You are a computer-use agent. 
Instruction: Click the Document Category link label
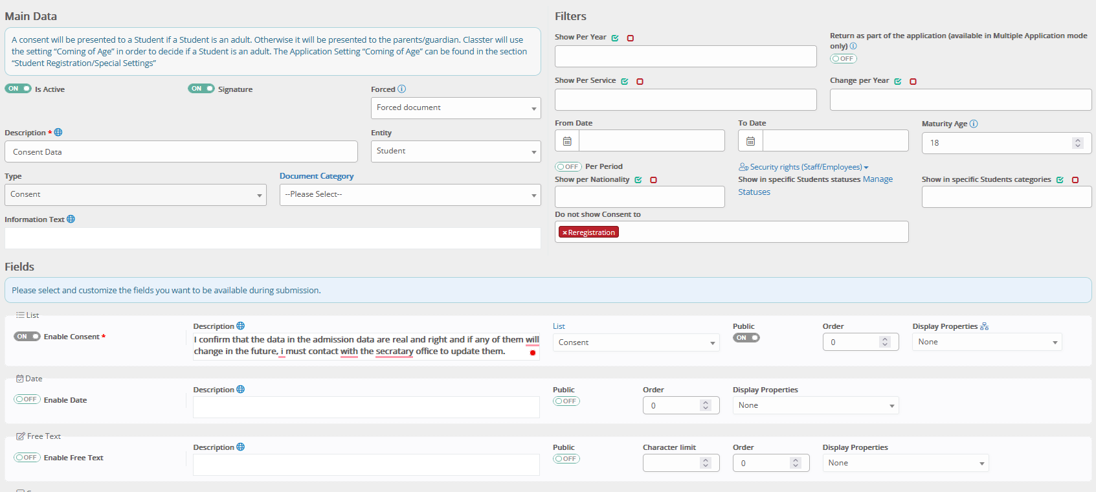coord(317,176)
